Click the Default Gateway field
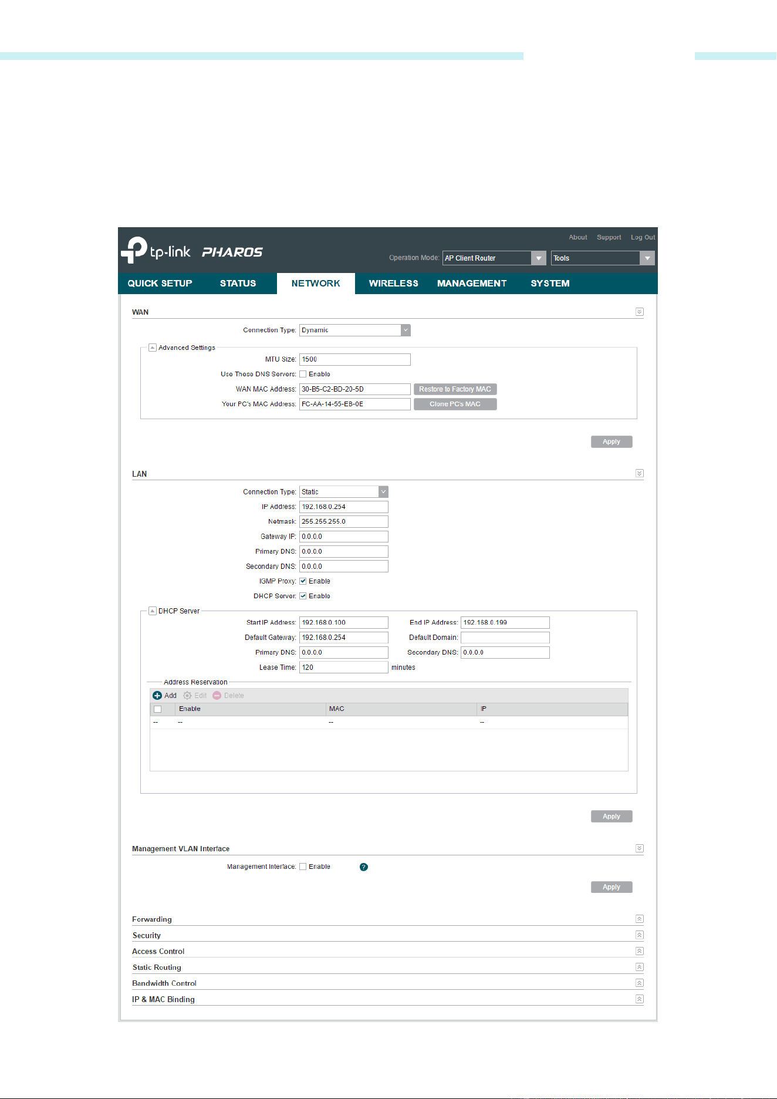 point(344,638)
